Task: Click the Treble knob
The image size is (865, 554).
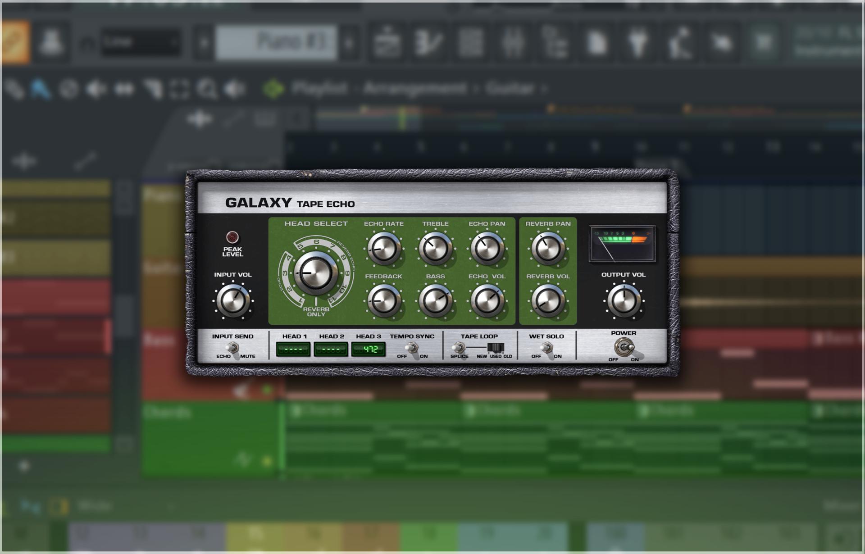Action: tap(435, 248)
